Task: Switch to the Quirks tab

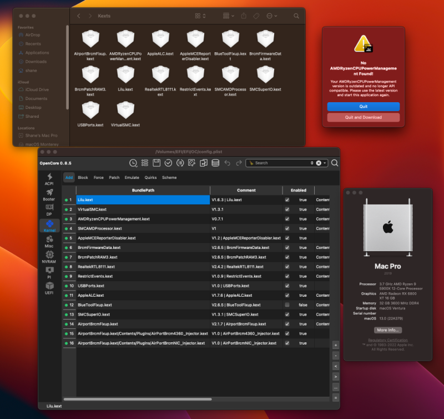Action: tap(149, 178)
